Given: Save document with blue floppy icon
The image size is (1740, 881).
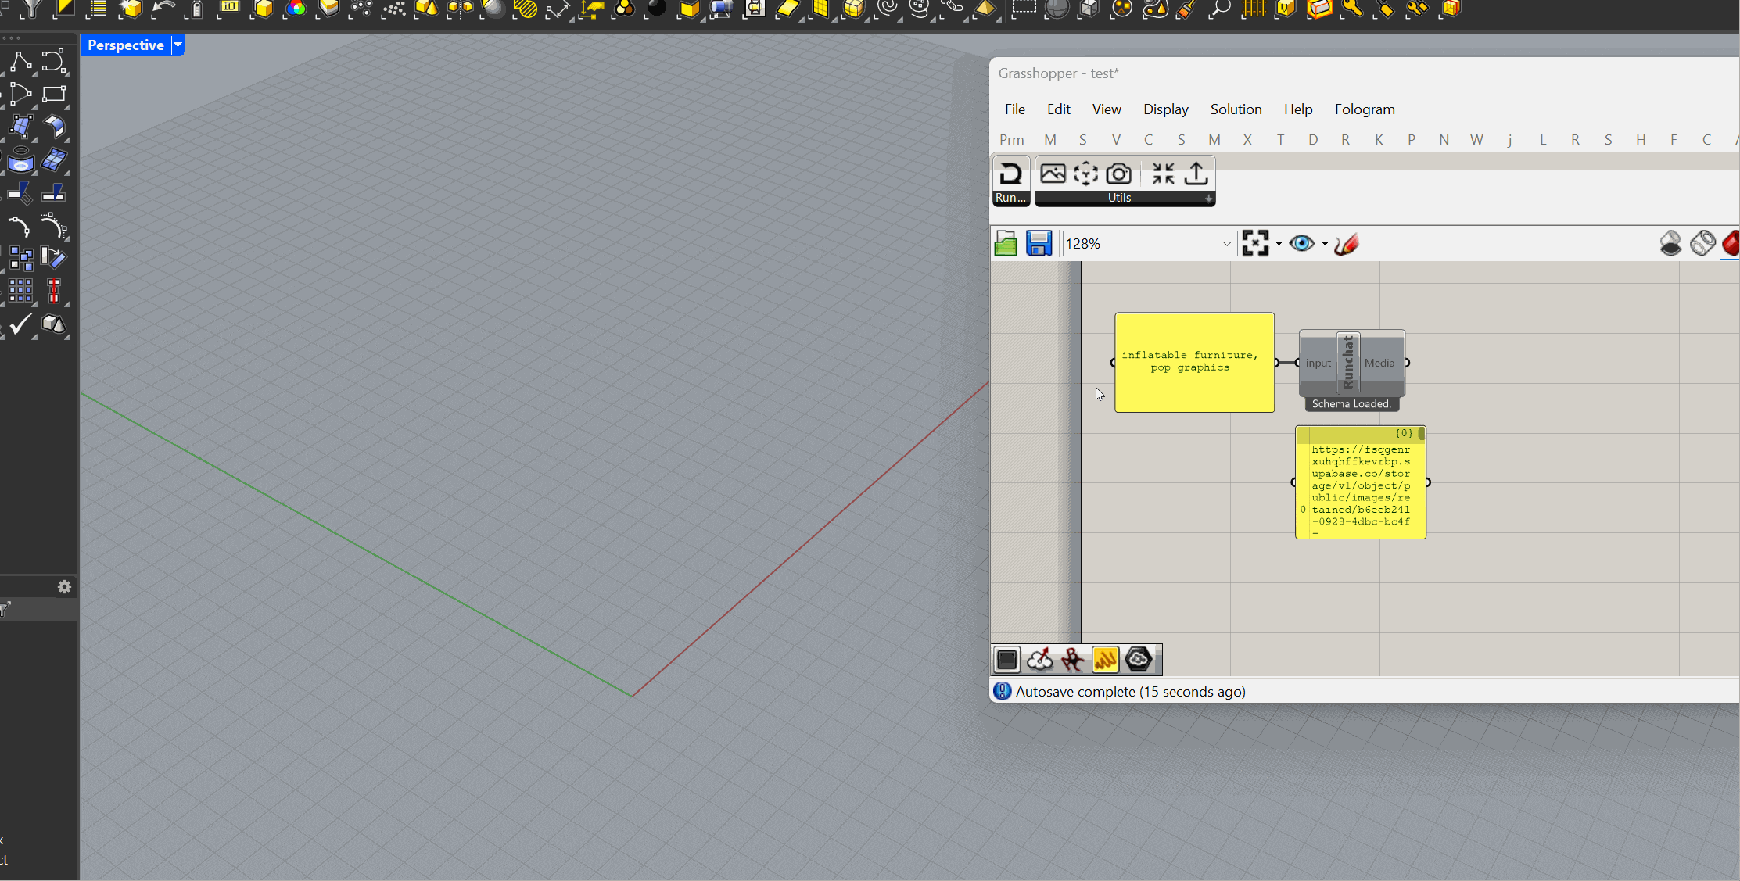Looking at the screenshot, I should pos(1039,244).
